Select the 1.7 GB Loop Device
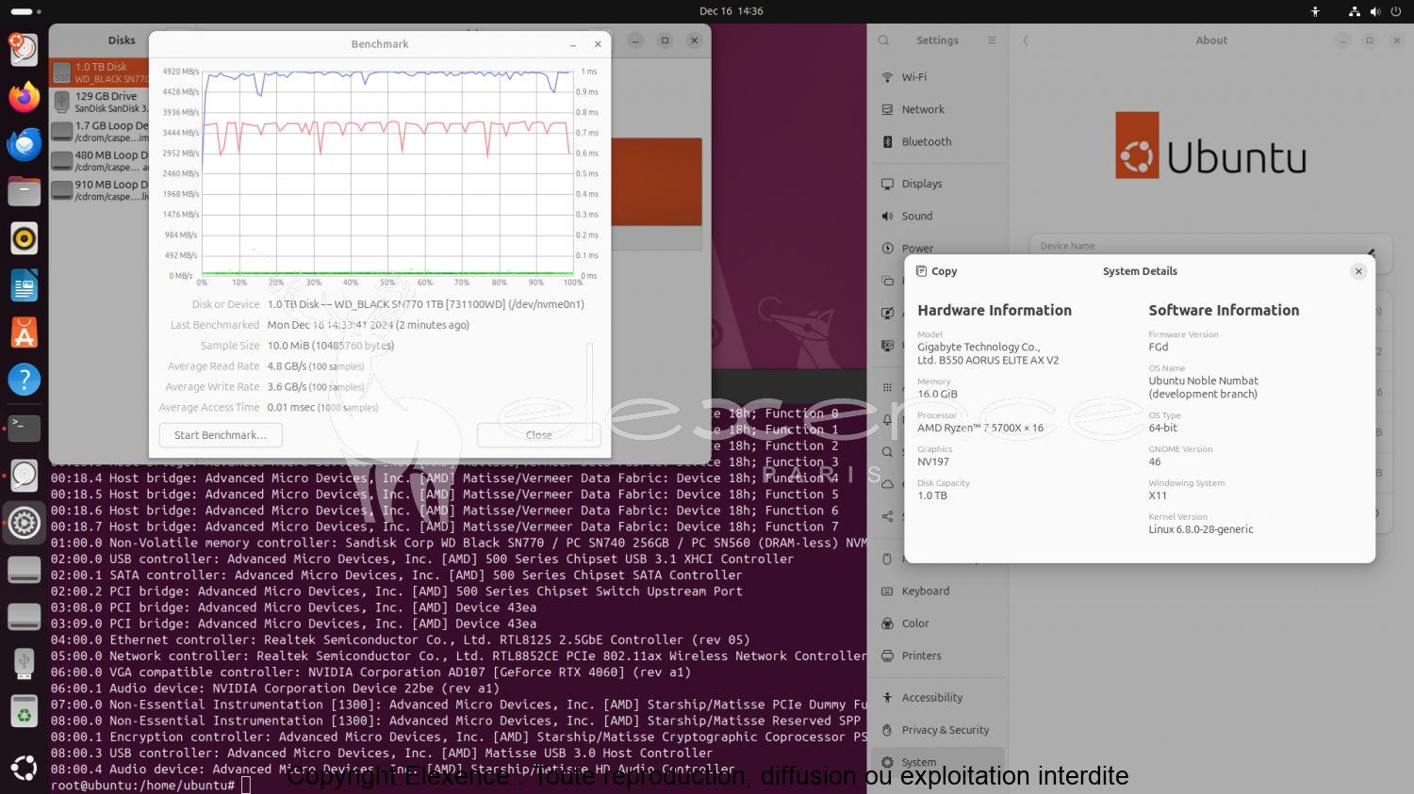1414x794 pixels. (x=99, y=131)
